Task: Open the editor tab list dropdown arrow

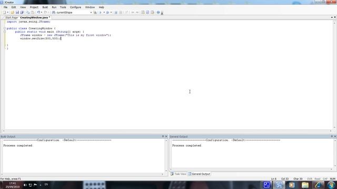Action: [x=332, y=17]
